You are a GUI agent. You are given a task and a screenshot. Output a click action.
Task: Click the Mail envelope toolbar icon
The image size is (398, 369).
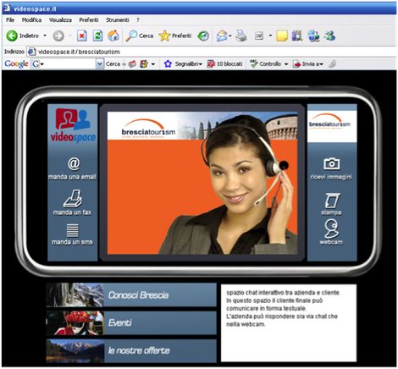(222, 36)
